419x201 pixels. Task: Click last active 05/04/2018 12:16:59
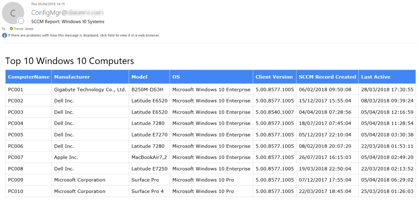pyautogui.click(x=387, y=112)
